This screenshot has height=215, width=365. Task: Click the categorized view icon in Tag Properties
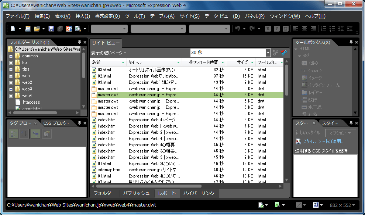[14, 134]
